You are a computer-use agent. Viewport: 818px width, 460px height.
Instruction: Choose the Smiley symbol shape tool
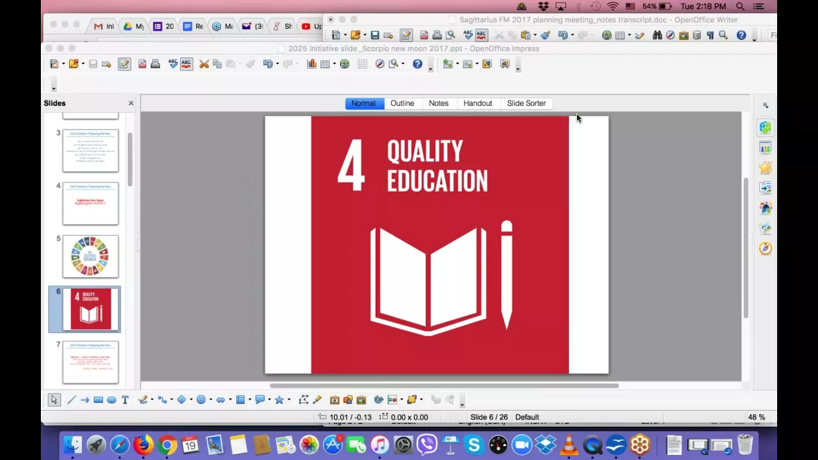click(201, 400)
